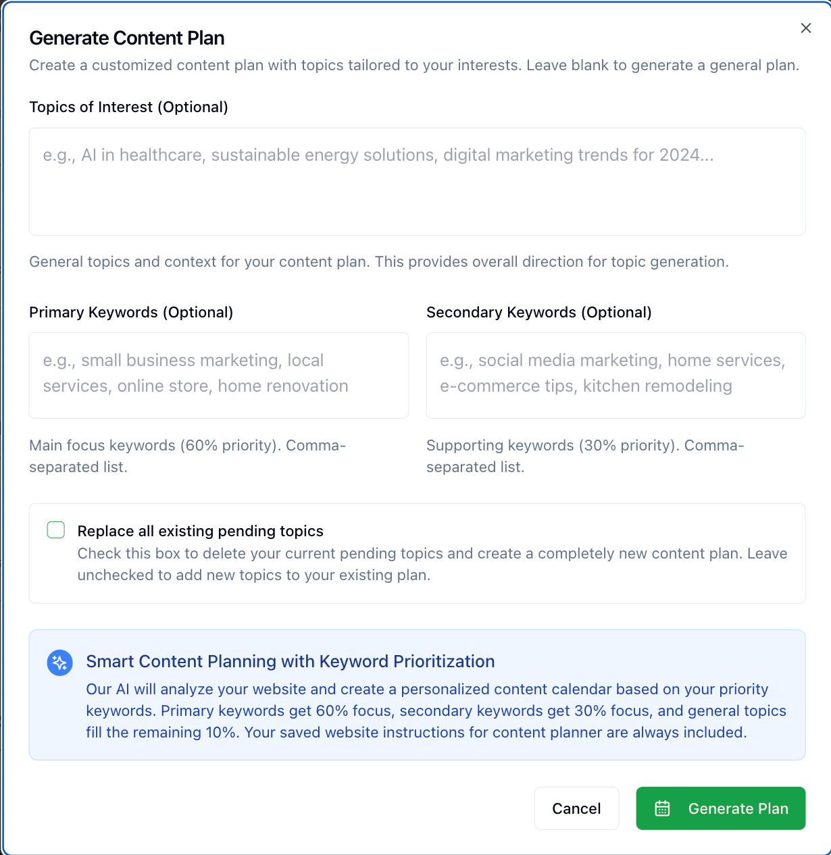Screen dimensions: 831x855
Task: Select the Secondary Keywords input box
Action: point(615,375)
